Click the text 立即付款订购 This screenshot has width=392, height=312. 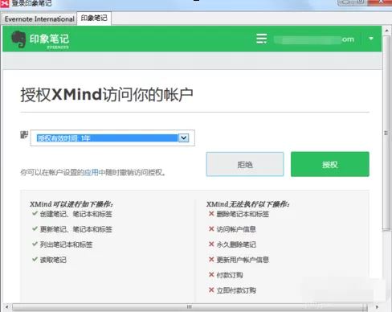236,290
